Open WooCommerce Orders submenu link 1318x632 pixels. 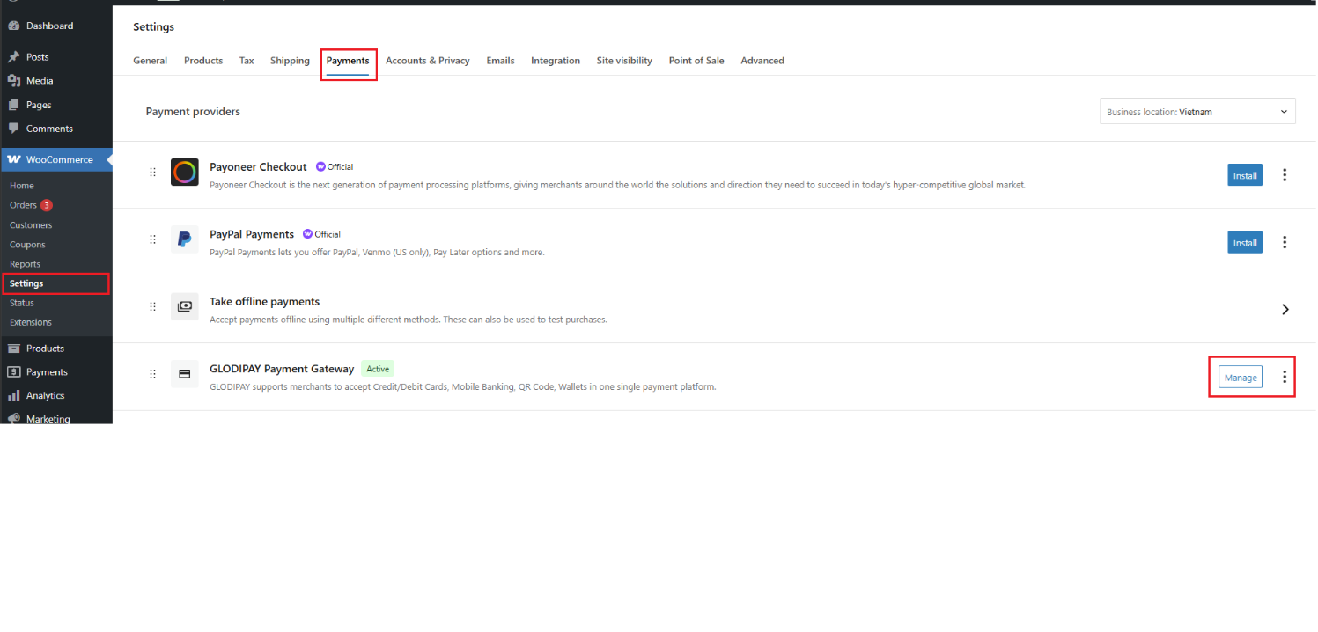click(24, 205)
